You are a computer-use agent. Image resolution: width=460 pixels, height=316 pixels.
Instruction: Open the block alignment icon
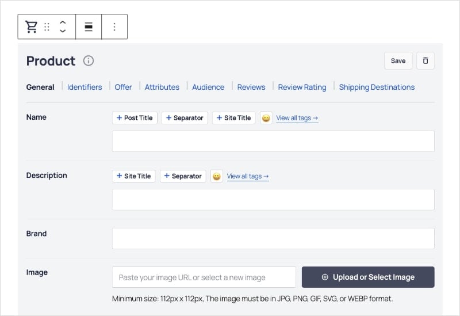(x=89, y=26)
